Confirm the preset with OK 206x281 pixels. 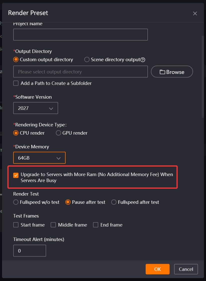coord(158,269)
